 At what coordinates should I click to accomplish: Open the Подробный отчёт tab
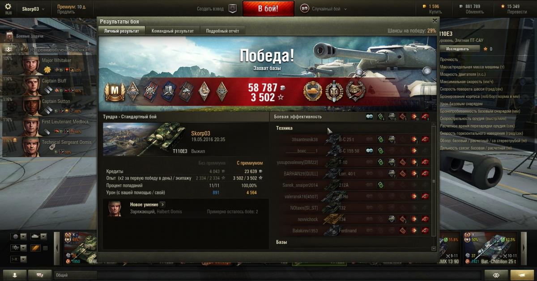[222, 31]
